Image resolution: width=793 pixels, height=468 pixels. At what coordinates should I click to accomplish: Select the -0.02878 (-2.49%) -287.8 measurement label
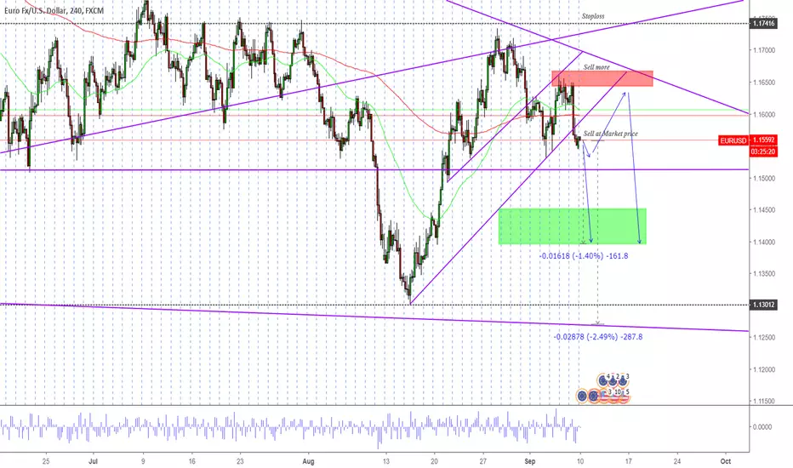click(598, 336)
